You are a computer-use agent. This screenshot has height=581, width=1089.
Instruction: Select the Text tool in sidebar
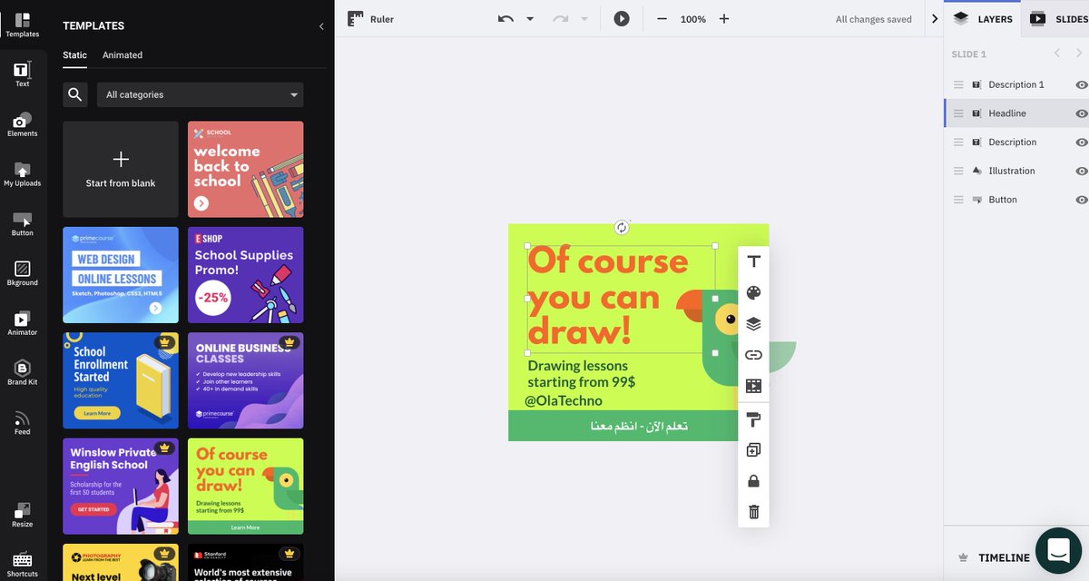pyautogui.click(x=22, y=74)
